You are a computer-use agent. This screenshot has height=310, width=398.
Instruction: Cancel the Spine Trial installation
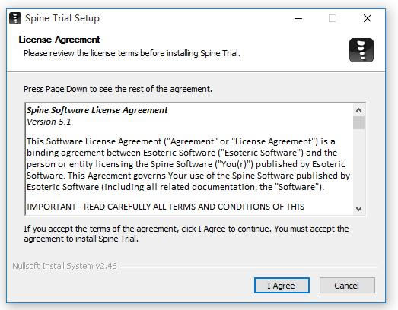(x=347, y=286)
